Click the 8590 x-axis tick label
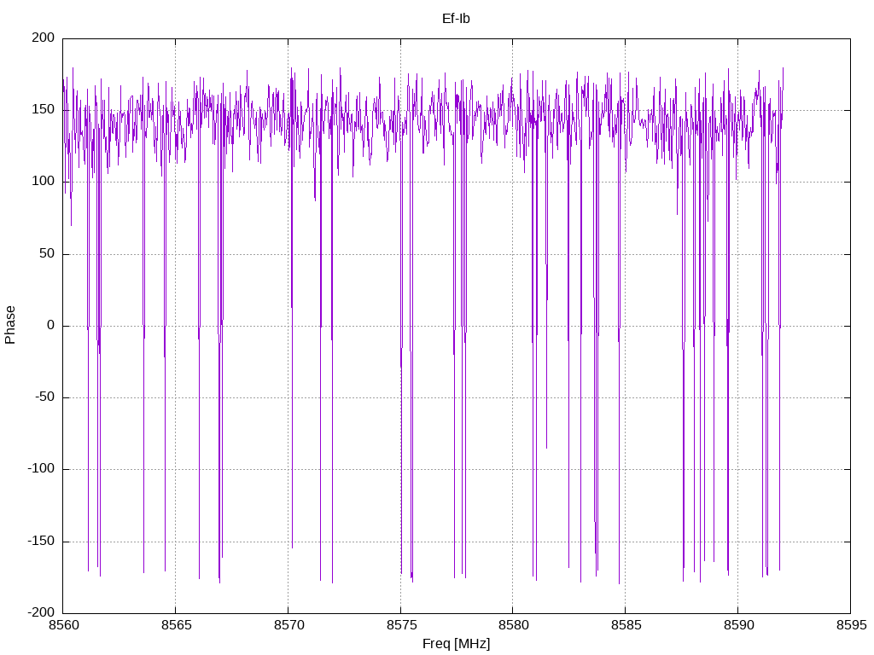874x655 pixels. pos(738,625)
